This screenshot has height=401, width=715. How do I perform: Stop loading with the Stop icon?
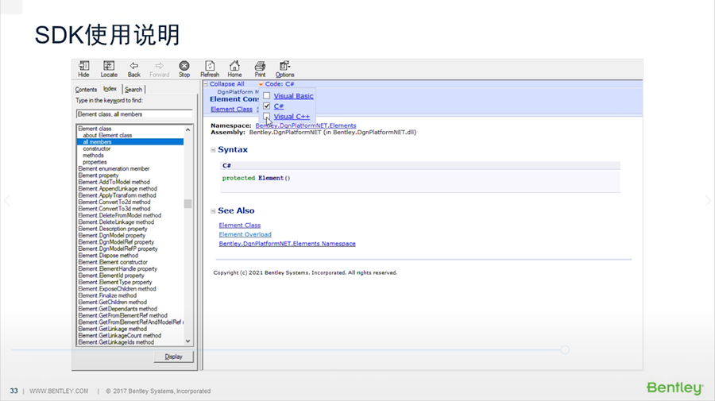(184, 66)
